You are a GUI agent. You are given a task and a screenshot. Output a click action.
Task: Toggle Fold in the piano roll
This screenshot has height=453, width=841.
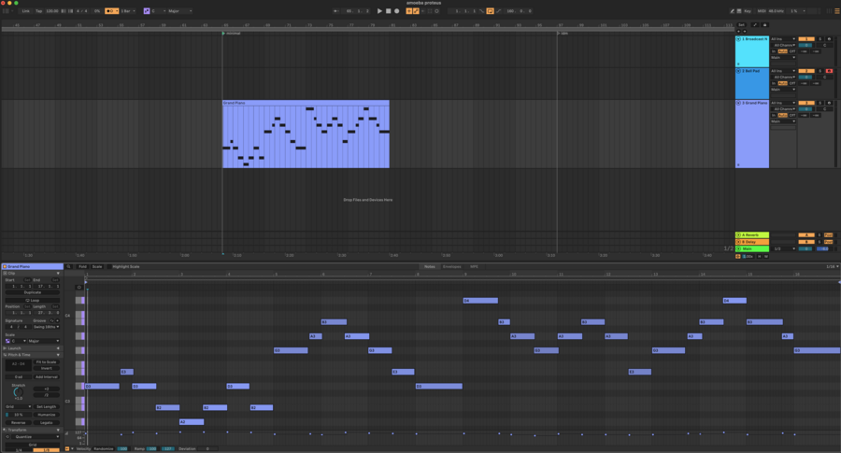coord(82,266)
